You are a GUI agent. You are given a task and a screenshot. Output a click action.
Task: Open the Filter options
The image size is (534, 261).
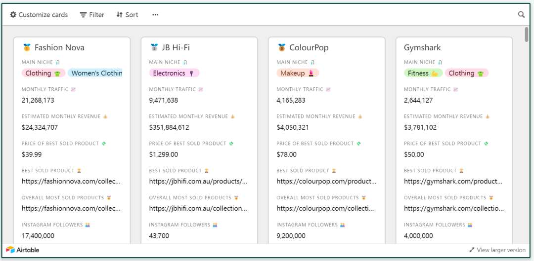[x=92, y=15]
